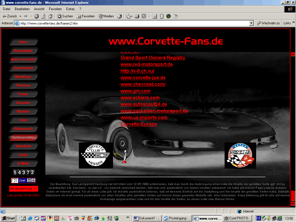The image size is (296, 222).
Task: Open the Gästebuch sidebar button
Action: 23,129
